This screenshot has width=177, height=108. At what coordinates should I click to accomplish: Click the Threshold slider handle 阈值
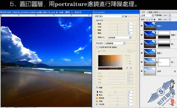coord(117,33)
